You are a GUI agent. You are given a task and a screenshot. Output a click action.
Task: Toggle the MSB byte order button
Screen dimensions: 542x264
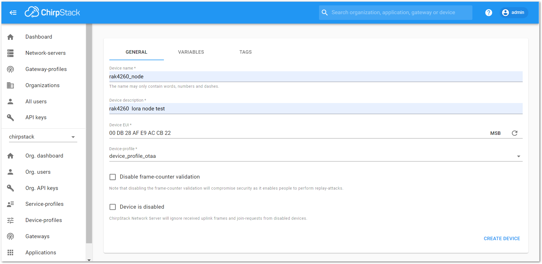[x=495, y=133]
